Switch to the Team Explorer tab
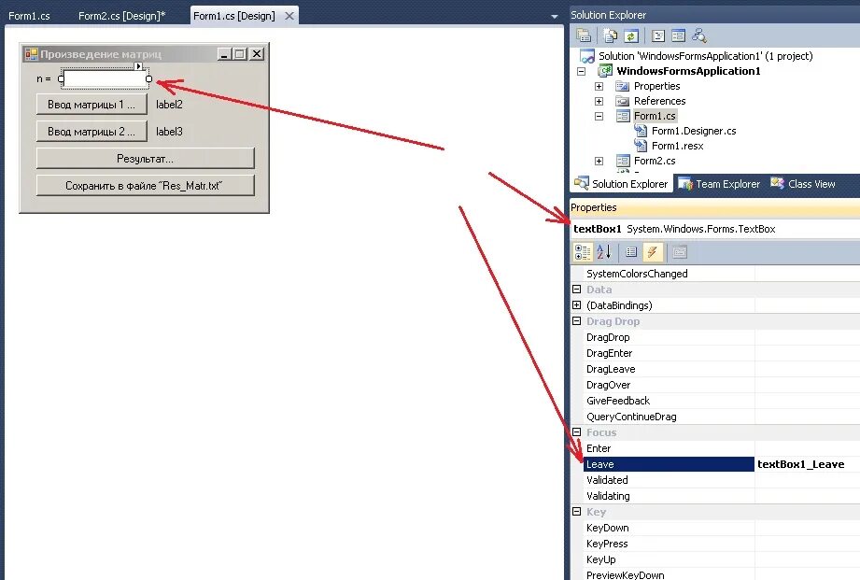Screen dimensions: 860x580 [x=720, y=184]
